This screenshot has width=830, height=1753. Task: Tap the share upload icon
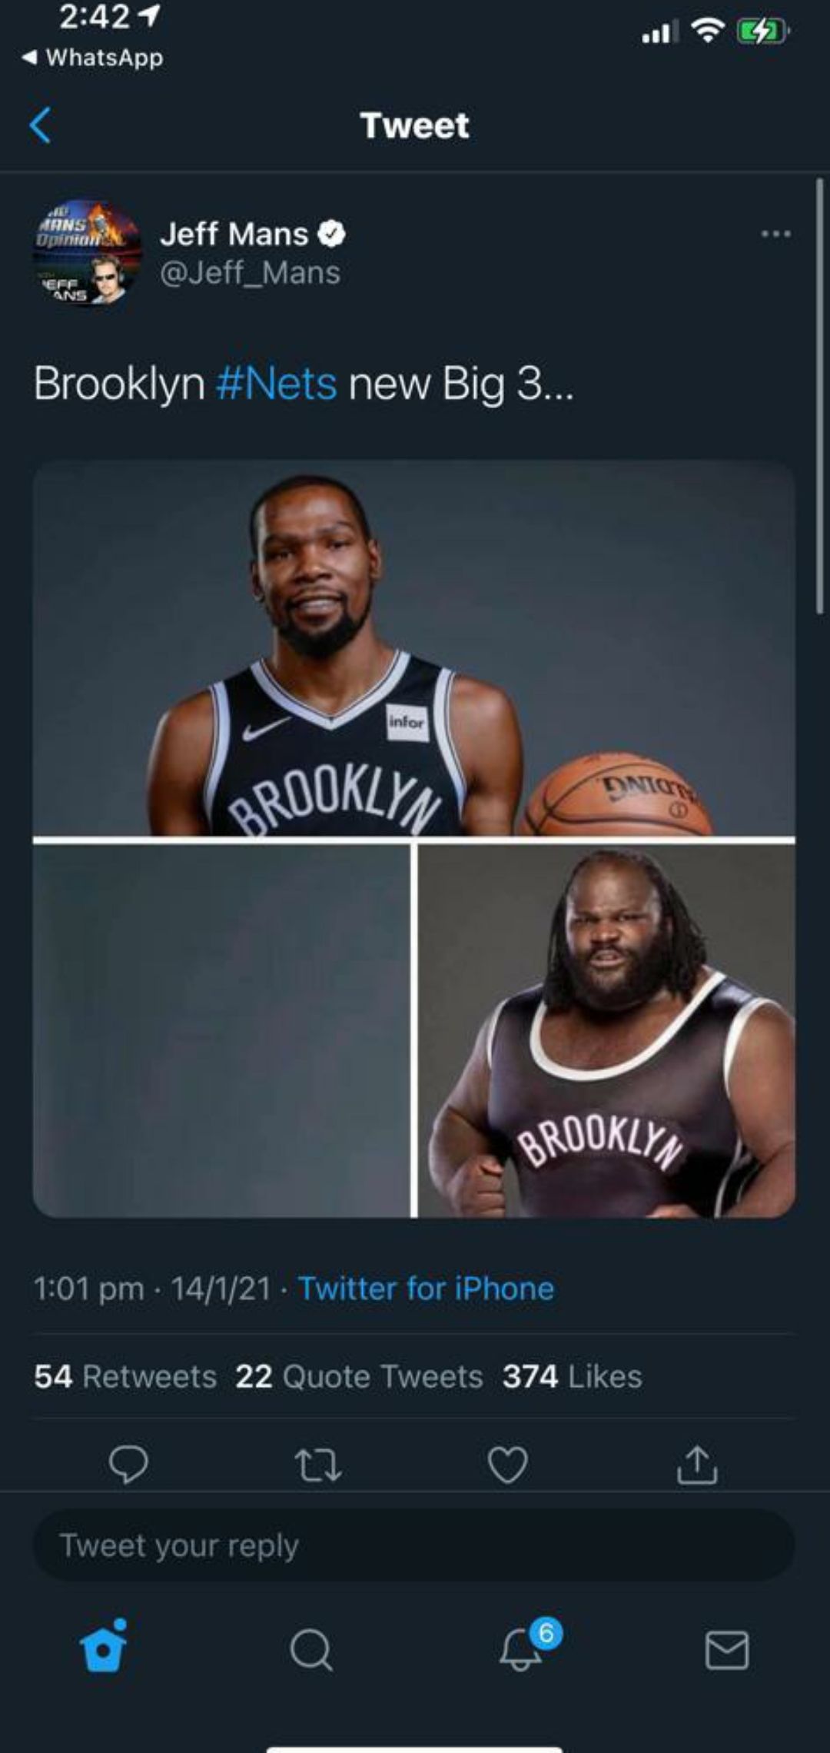pyautogui.click(x=697, y=1464)
